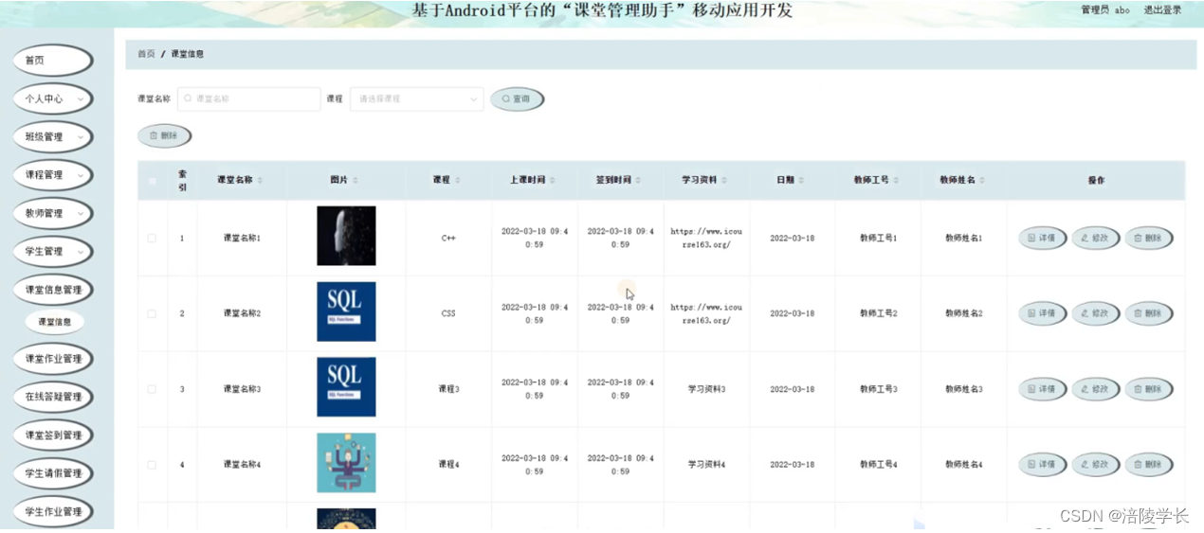Click 修改 for the 课堂名称4 row
This screenshot has width=1204, height=533.
click(x=1095, y=465)
